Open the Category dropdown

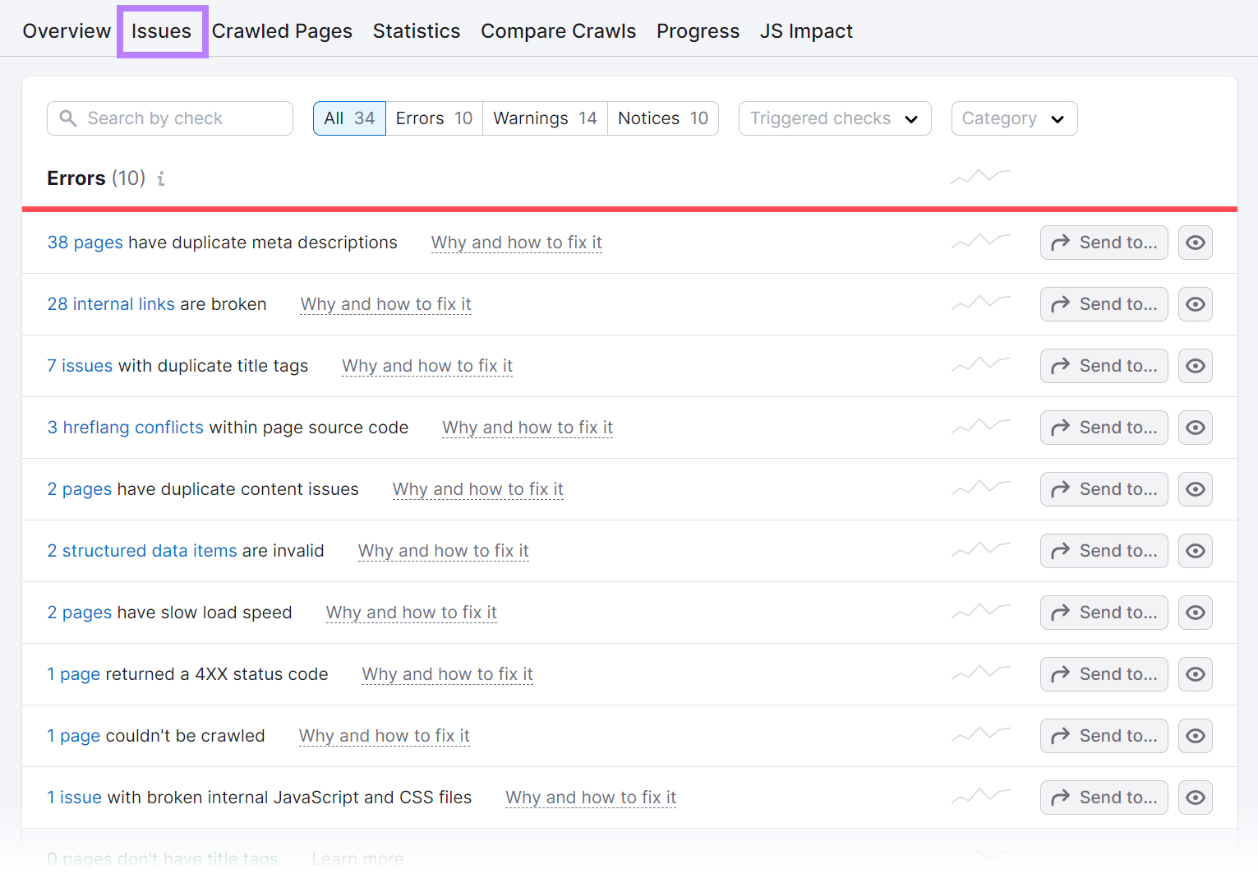pos(1014,118)
